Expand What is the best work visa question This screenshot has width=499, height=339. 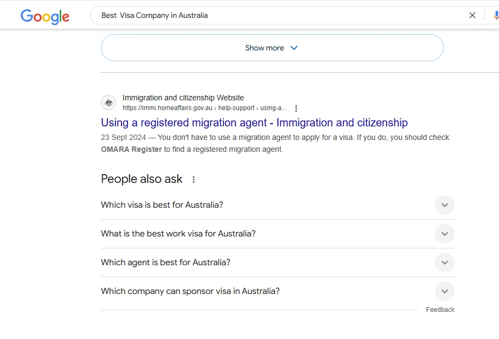pos(278,234)
